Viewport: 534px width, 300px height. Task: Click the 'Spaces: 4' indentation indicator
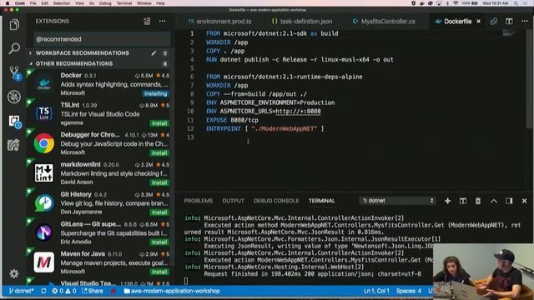click(408, 291)
